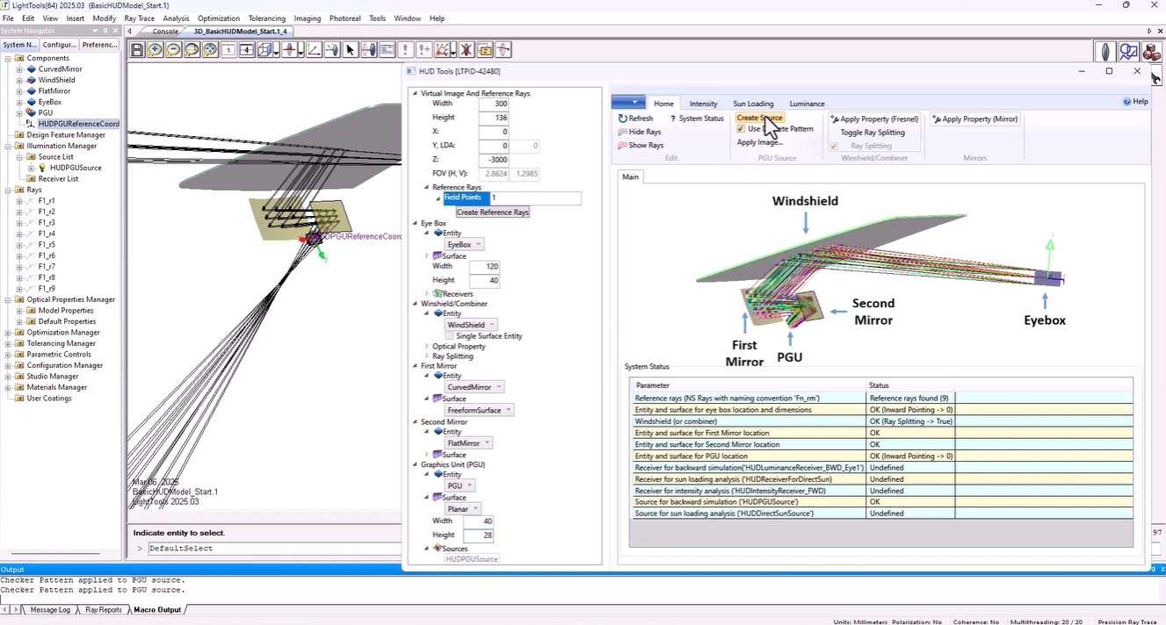Click the Zoom In magnifier icon
The height and width of the screenshot is (625, 1166).
coord(155,50)
